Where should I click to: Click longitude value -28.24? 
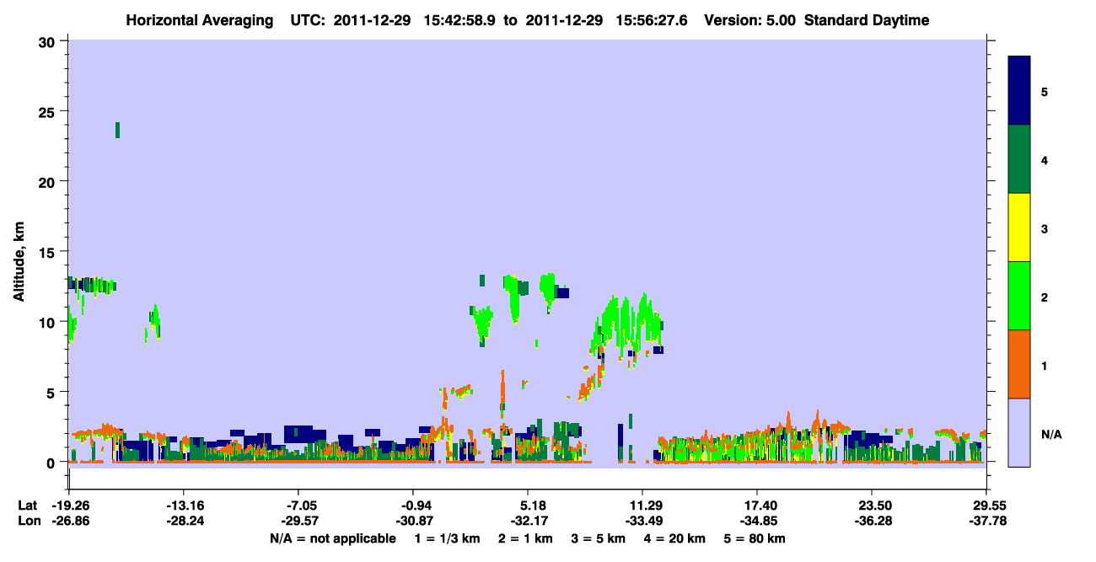[184, 521]
